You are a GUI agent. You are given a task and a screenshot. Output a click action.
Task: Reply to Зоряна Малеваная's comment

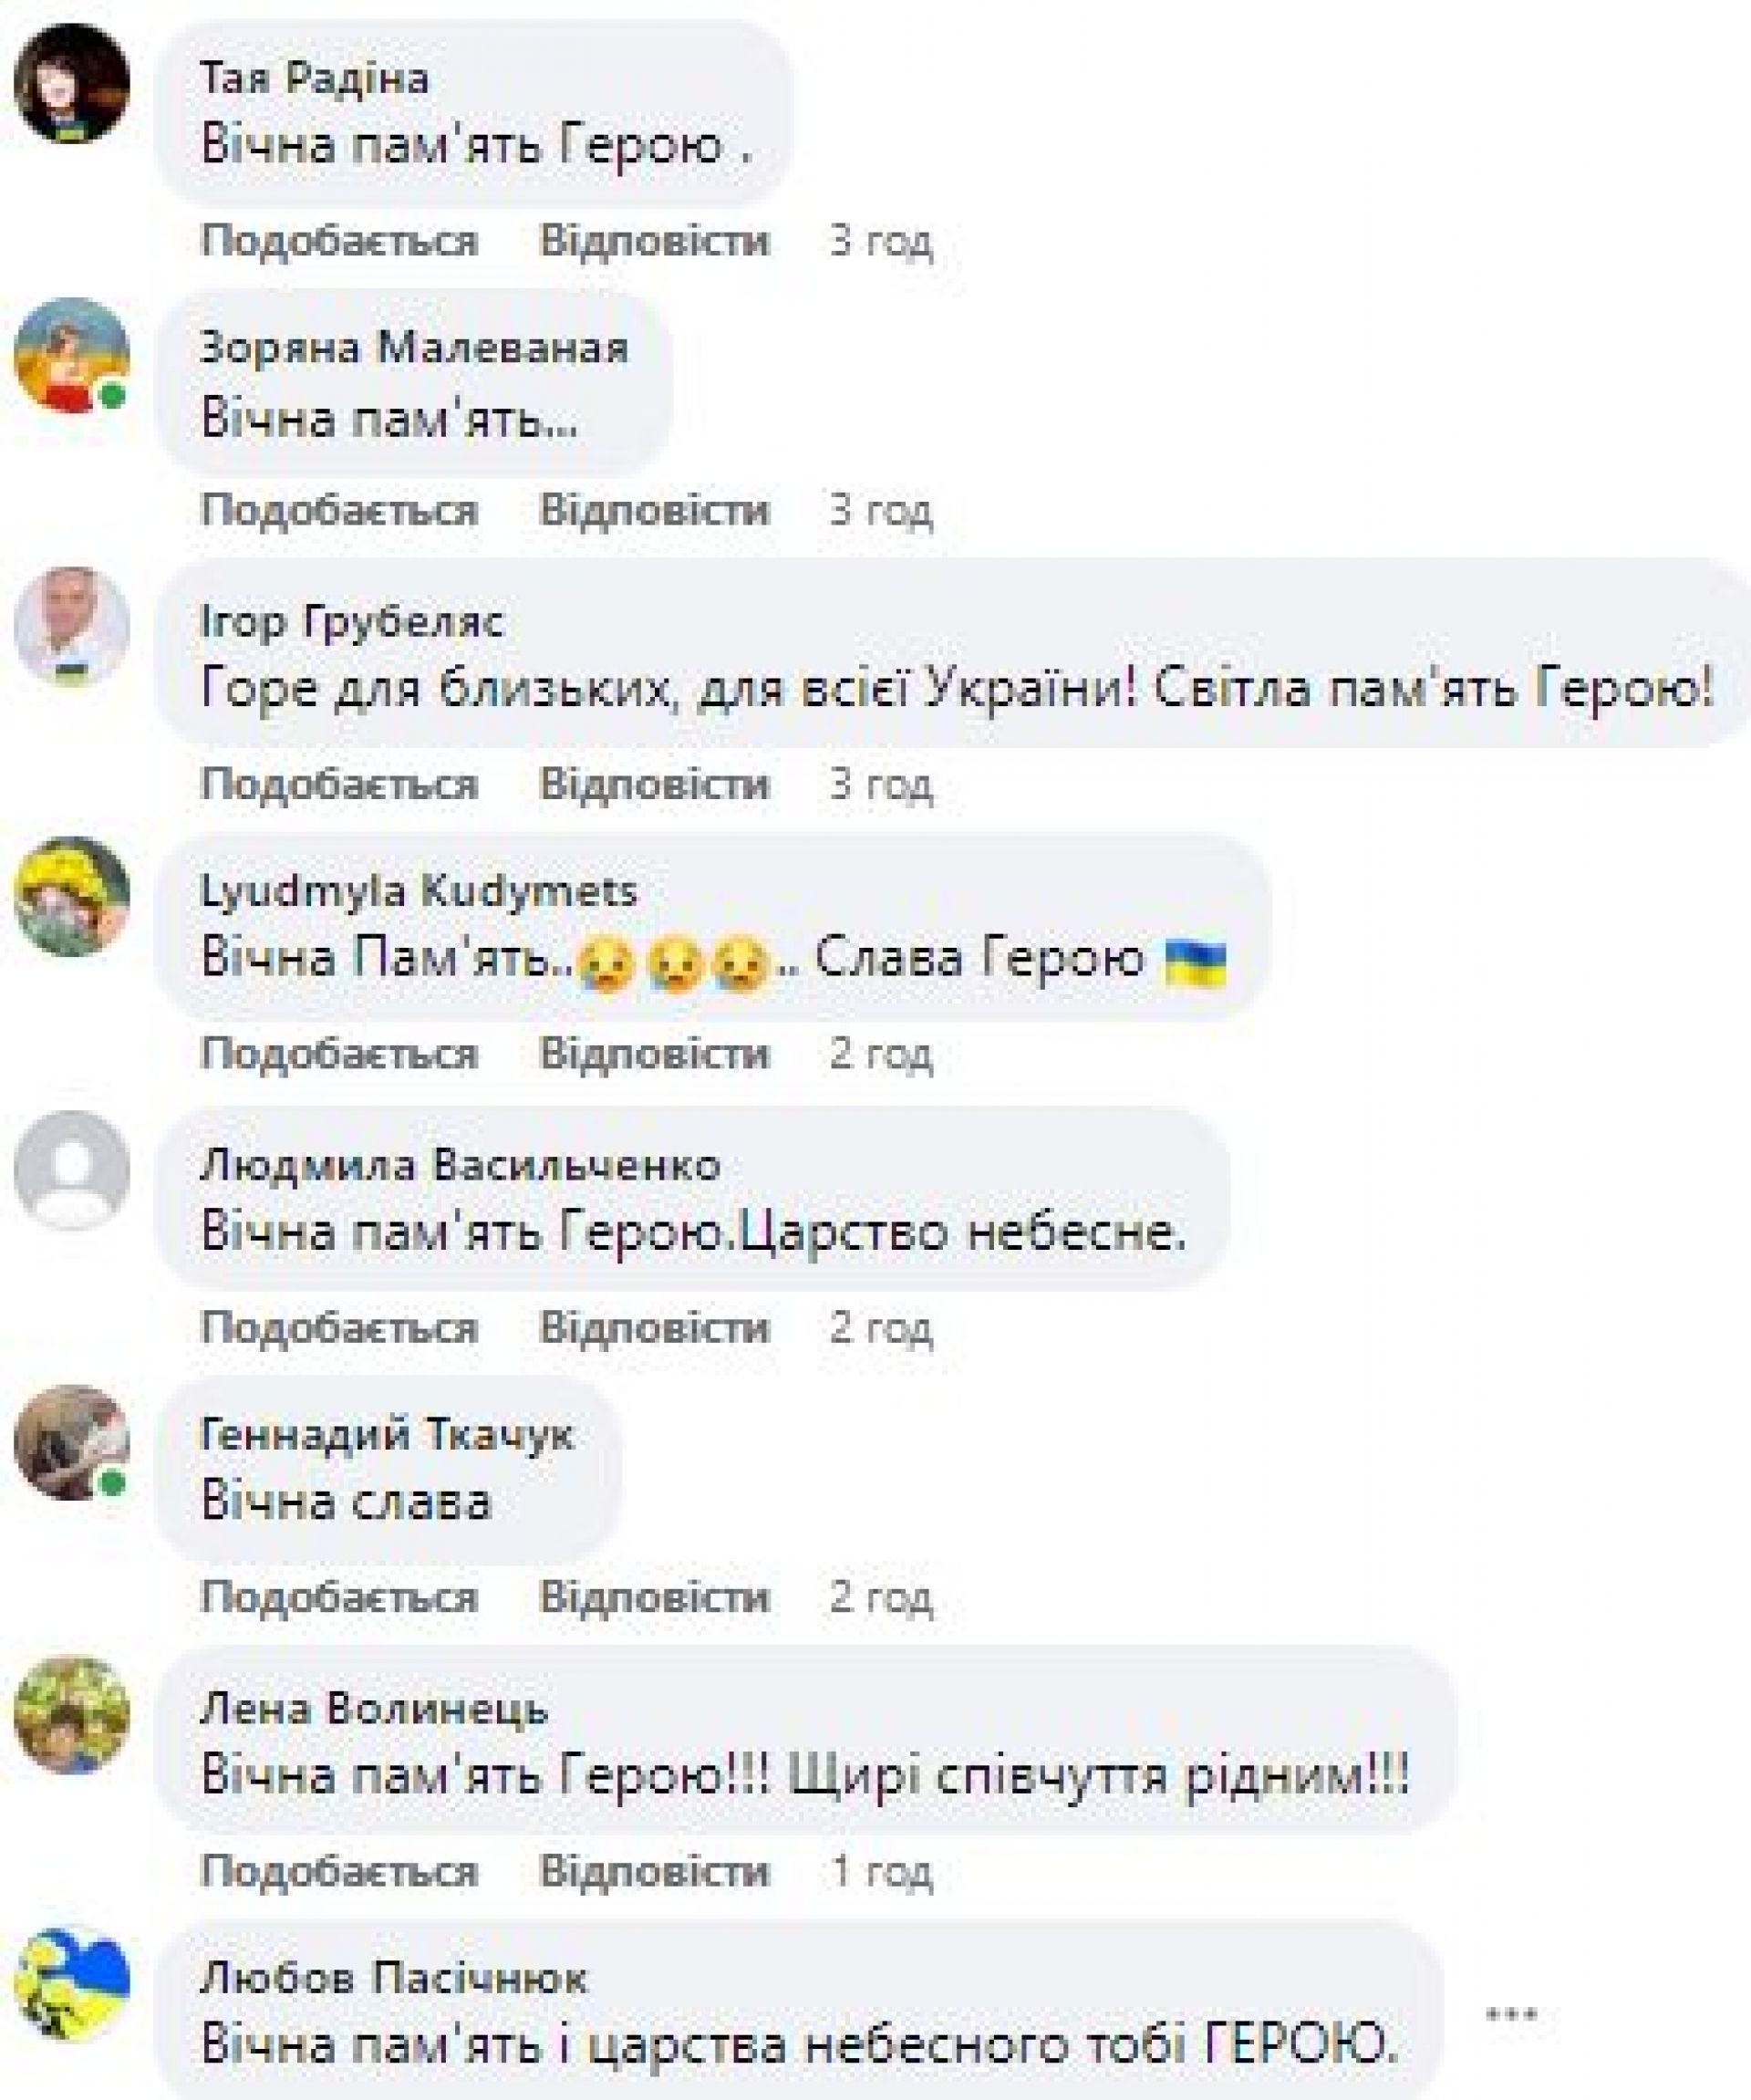coord(655,511)
